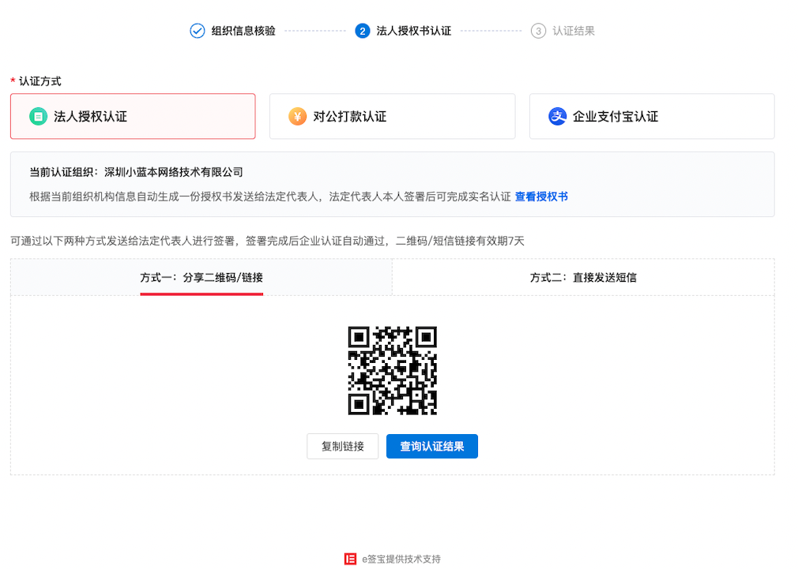Click the orange yen coin icon
Viewport: 798px width, 569px height.
coord(297,117)
